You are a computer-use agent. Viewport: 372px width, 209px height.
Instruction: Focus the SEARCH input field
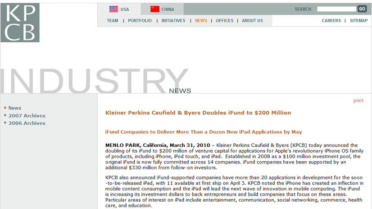[336, 9]
